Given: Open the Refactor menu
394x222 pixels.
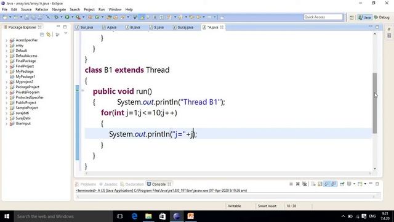Looking at the screenshot, I should 42,10.
